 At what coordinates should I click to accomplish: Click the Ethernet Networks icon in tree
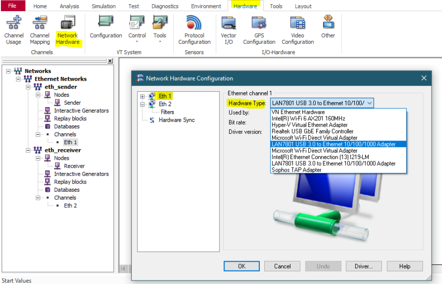28,79
